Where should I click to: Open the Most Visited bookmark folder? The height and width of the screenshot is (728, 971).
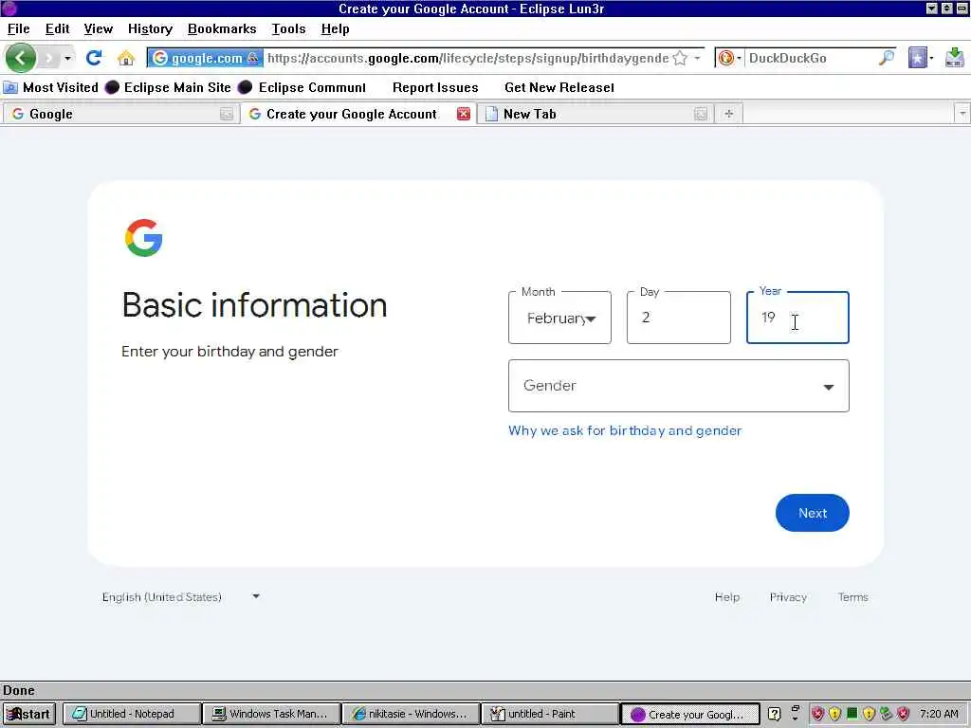click(x=51, y=87)
